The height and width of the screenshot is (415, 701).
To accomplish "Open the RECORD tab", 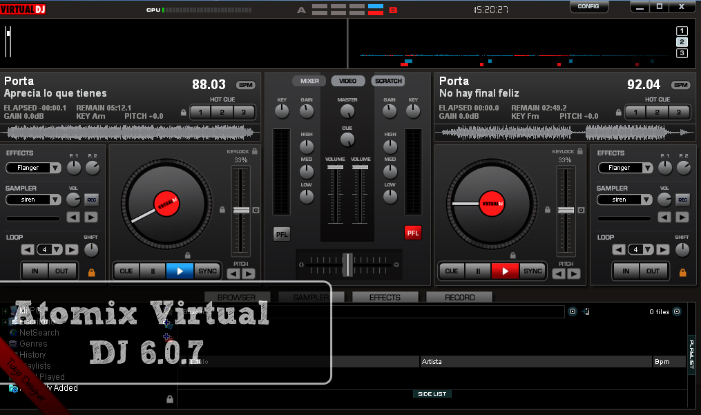I will click(459, 297).
